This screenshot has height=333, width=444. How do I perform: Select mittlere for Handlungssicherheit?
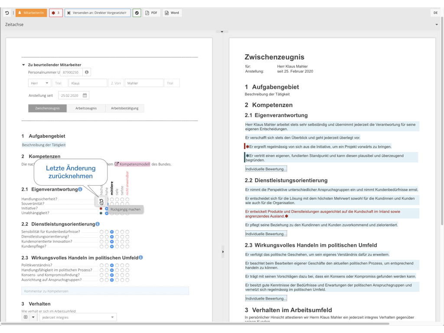pos(112,199)
